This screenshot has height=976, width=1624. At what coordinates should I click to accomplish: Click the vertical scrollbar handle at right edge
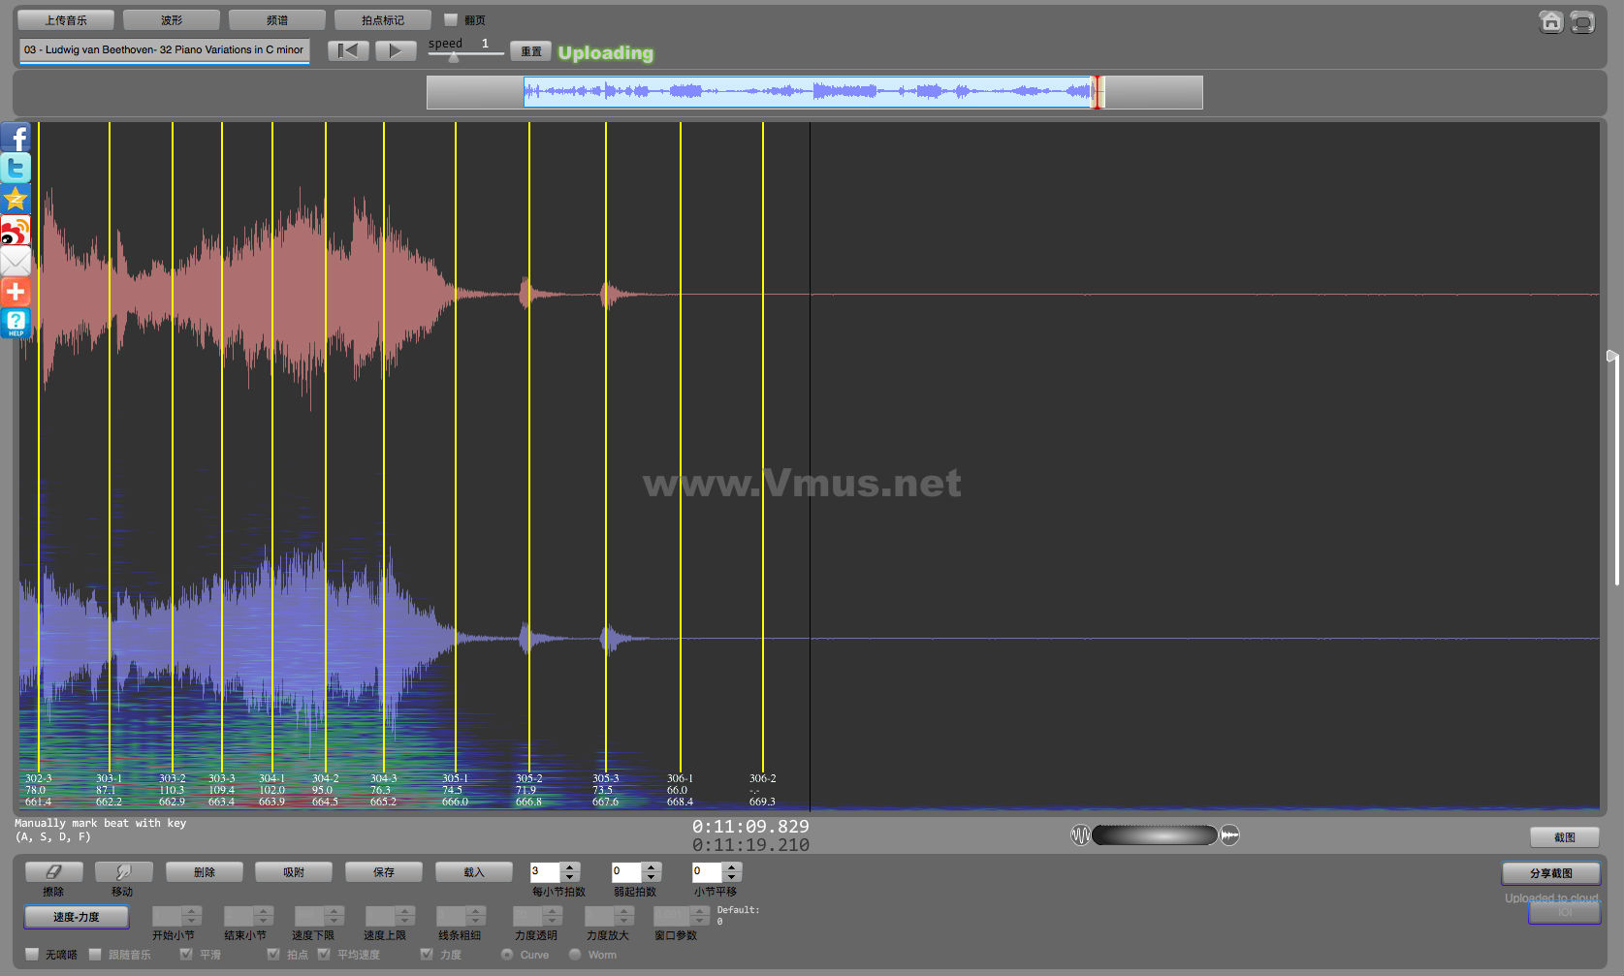pyautogui.click(x=1612, y=356)
